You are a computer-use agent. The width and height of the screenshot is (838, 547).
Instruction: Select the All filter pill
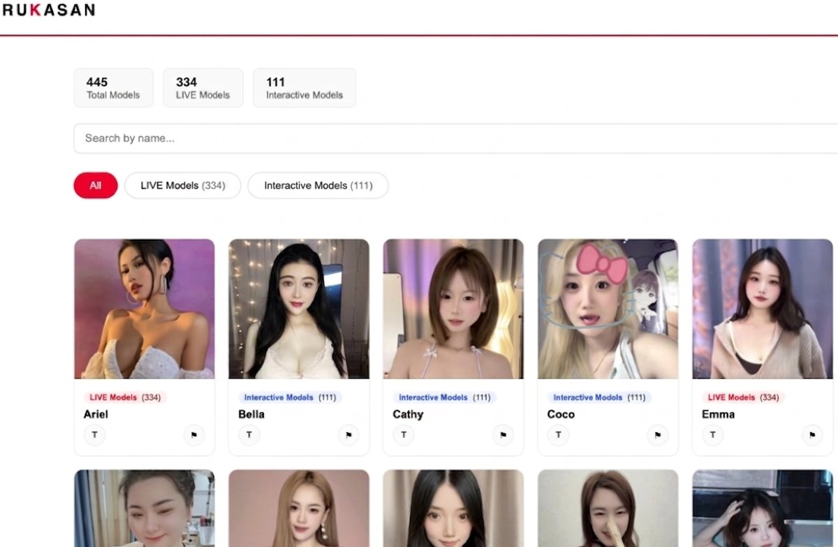pyautogui.click(x=96, y=186)
